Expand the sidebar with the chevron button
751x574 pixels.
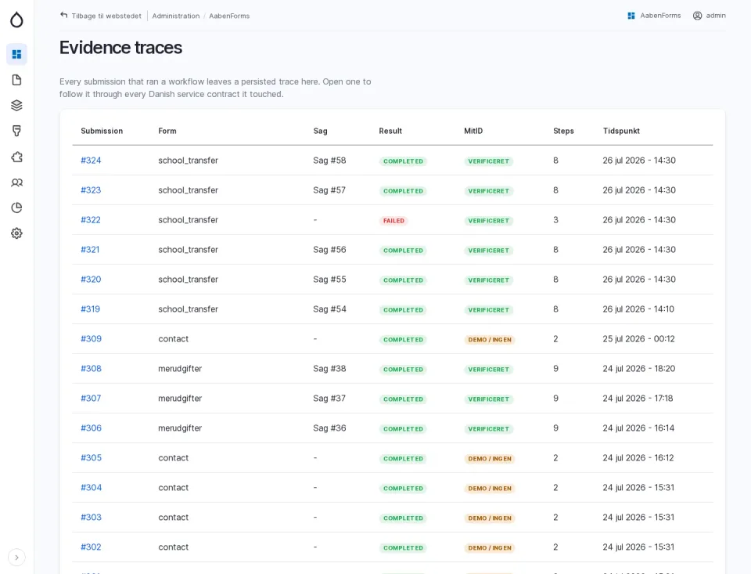(16, 558)
